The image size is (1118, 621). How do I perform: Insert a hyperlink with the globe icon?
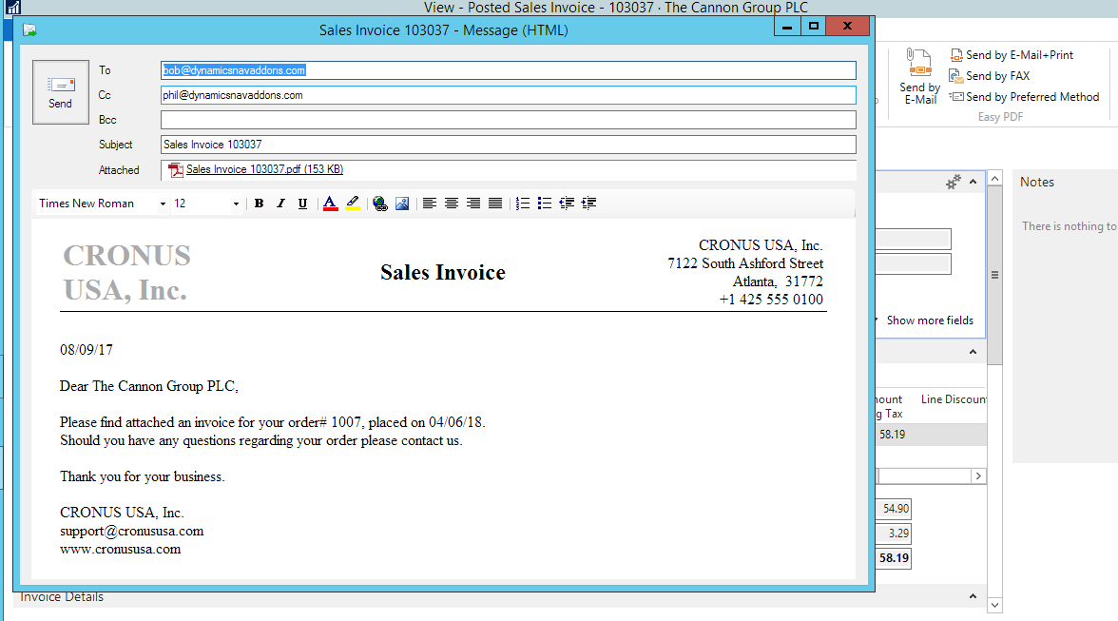tap(380, 204)
